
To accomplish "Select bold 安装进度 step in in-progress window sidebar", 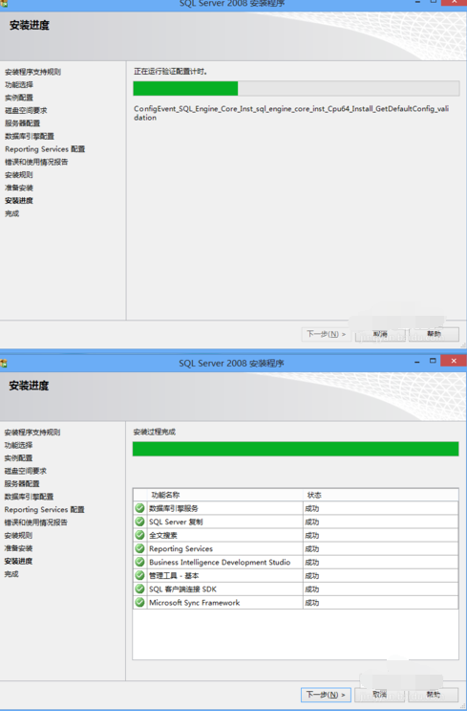I will [x=19, y=200].
